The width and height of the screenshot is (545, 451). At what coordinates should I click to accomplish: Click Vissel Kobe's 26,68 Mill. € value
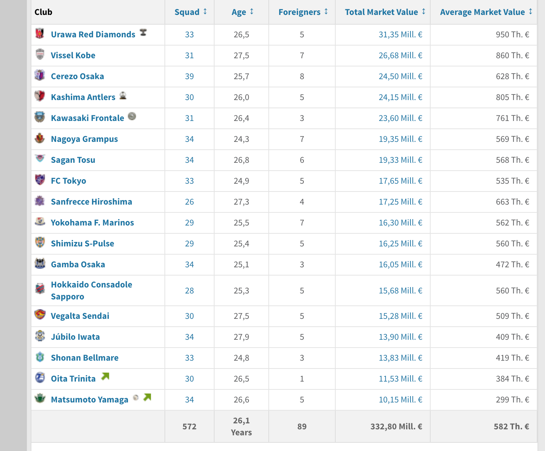click(x=400, y=55)
